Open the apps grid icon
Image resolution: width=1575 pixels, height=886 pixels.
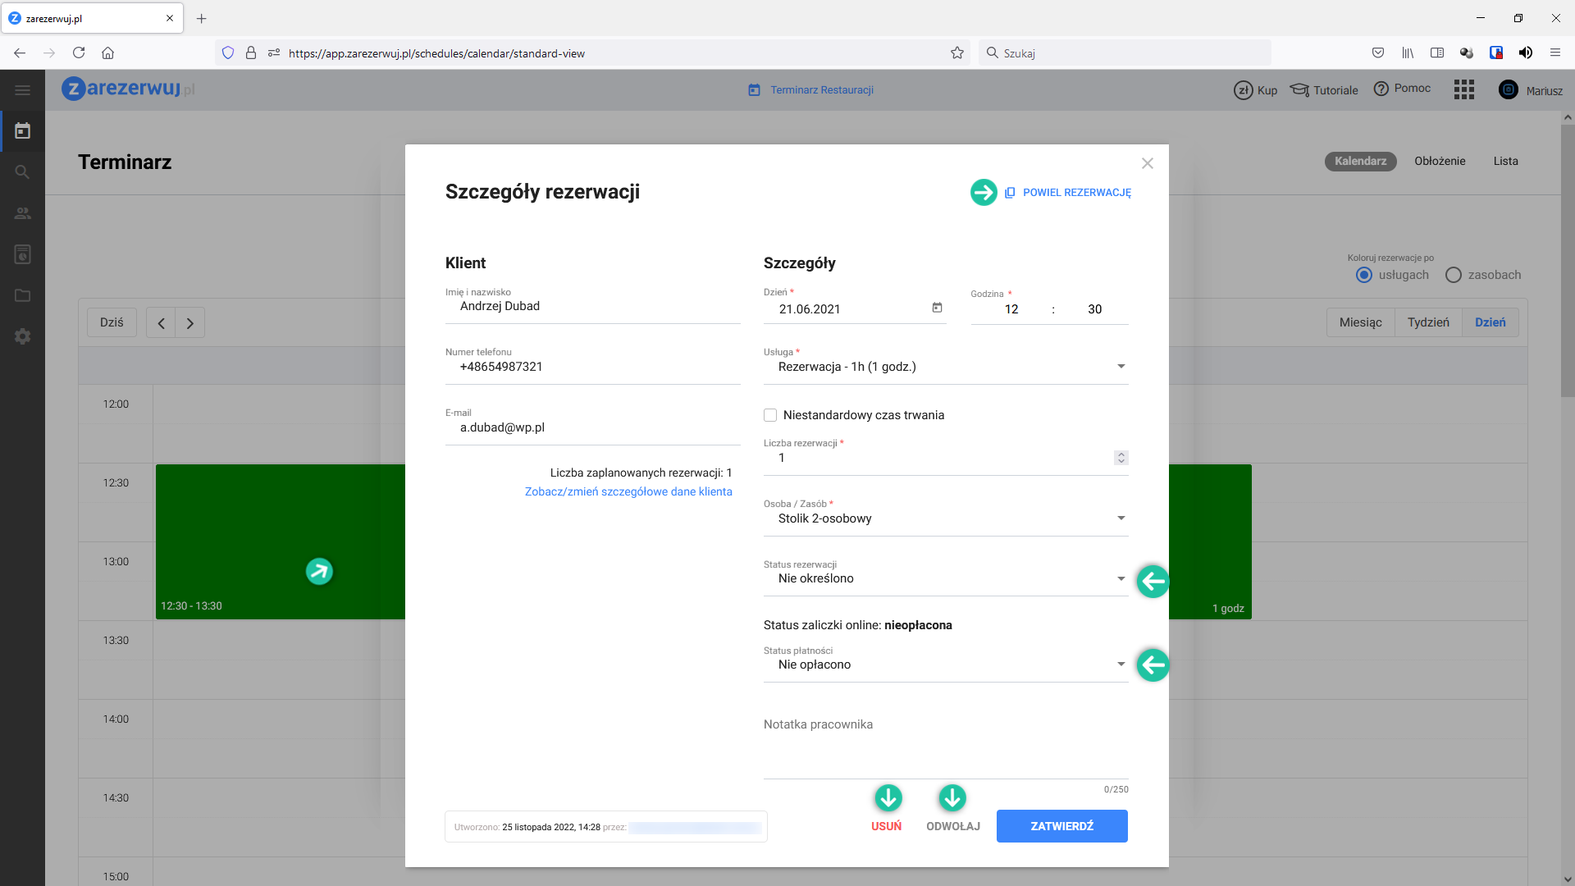click(1464, 89)
